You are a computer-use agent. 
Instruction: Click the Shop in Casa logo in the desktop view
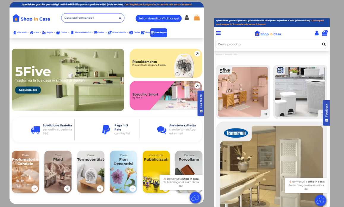[31, 18]
